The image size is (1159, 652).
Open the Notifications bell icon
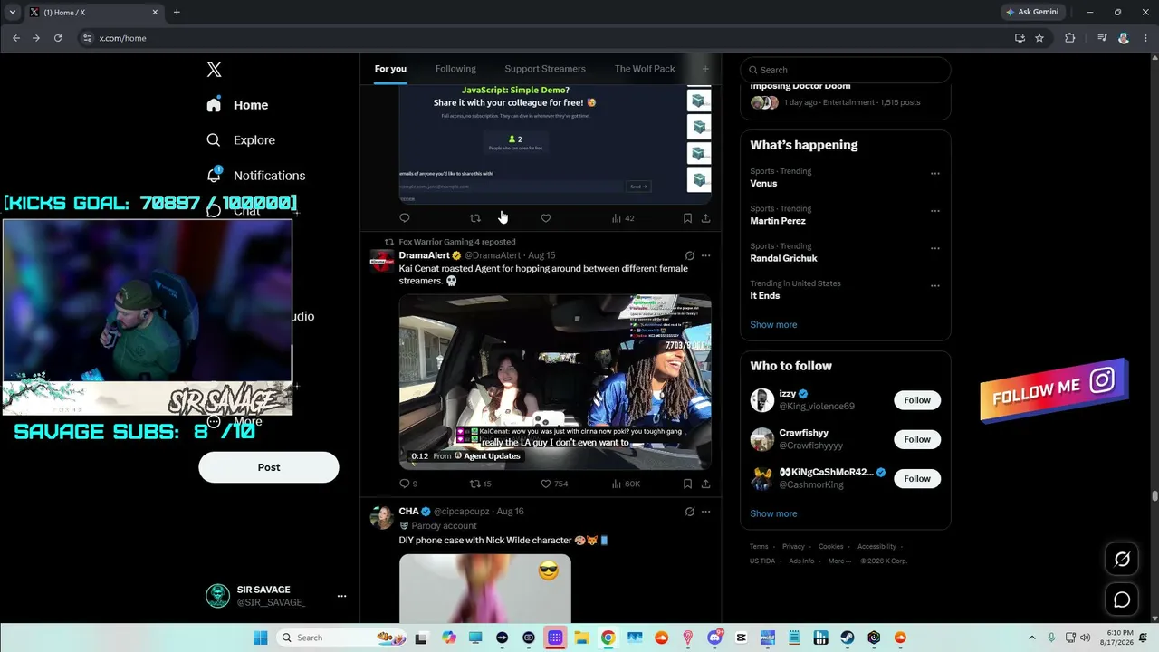tap(214, 175)
